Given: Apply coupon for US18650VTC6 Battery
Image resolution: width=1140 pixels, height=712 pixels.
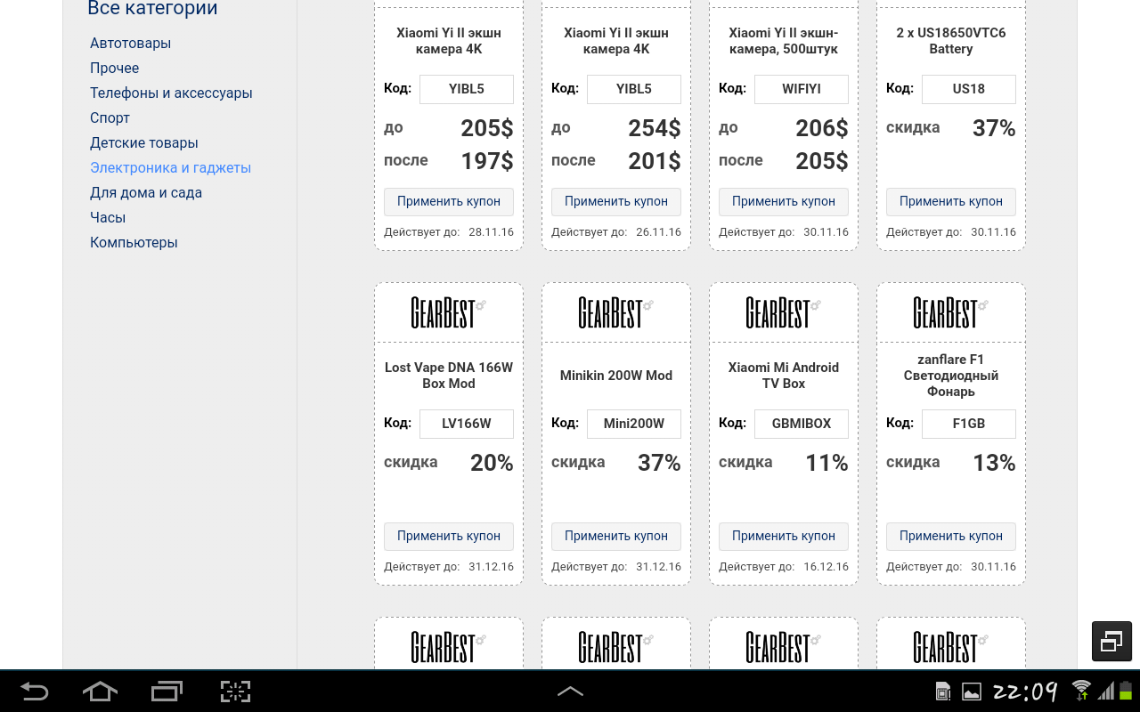Looking at the screenshot, I should (x=951, y=201).
